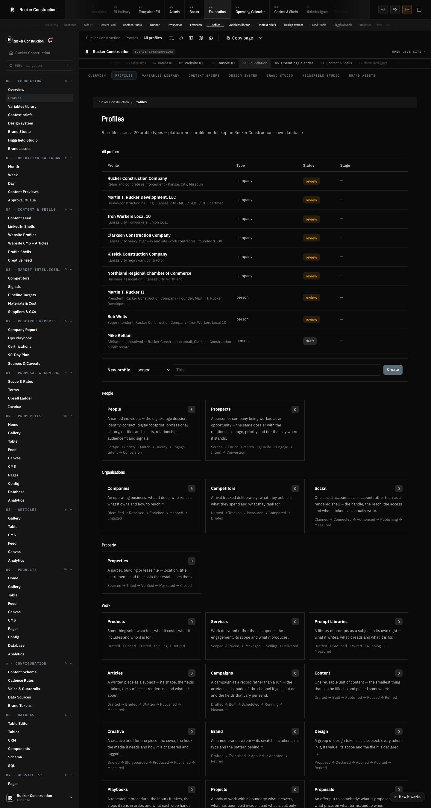Click the home icon beside Rucker Construction
Viewport: 431px width, 808px height.
click(x=11, y=53)
